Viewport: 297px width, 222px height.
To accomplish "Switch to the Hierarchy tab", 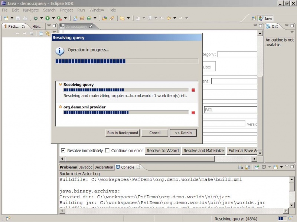I will tap(37, 26).
